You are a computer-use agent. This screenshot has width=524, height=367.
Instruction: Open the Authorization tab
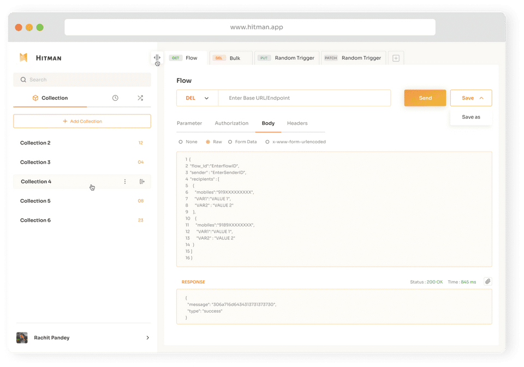[x=231, y=123]
